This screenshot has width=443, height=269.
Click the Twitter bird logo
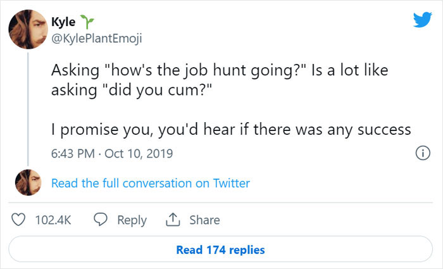pyautogui.click(x=422, y=20)
